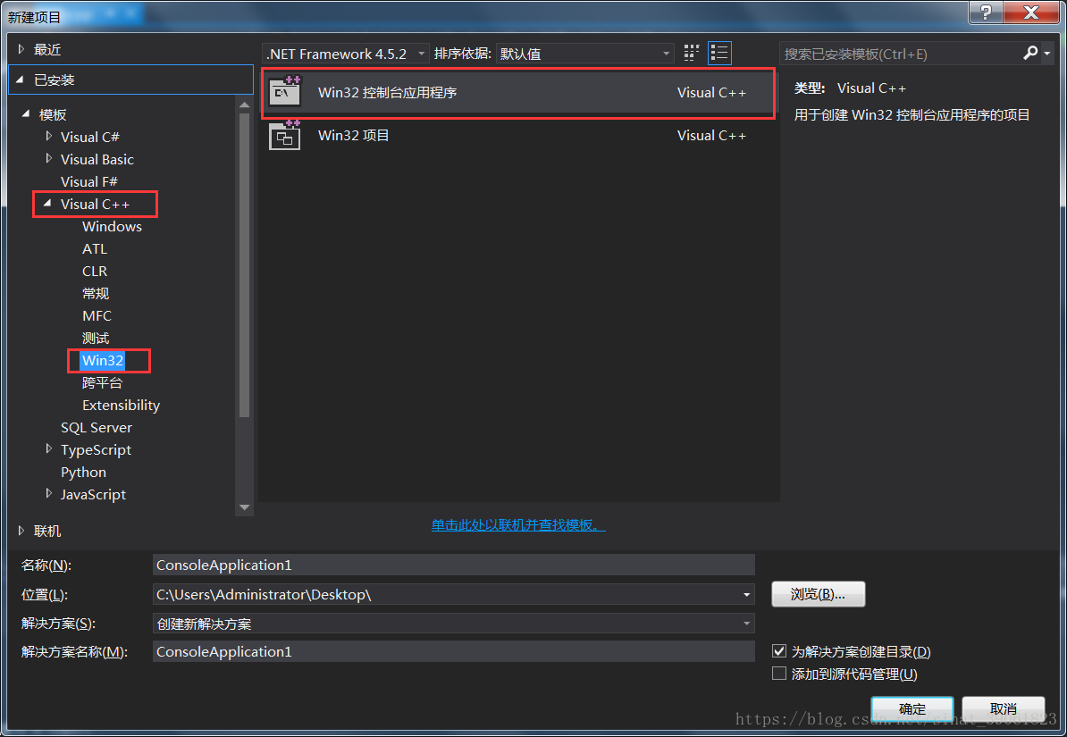Open the search options arrow beside magnifier
The height and width of the screenshot is (737, 1067).
1047,53
